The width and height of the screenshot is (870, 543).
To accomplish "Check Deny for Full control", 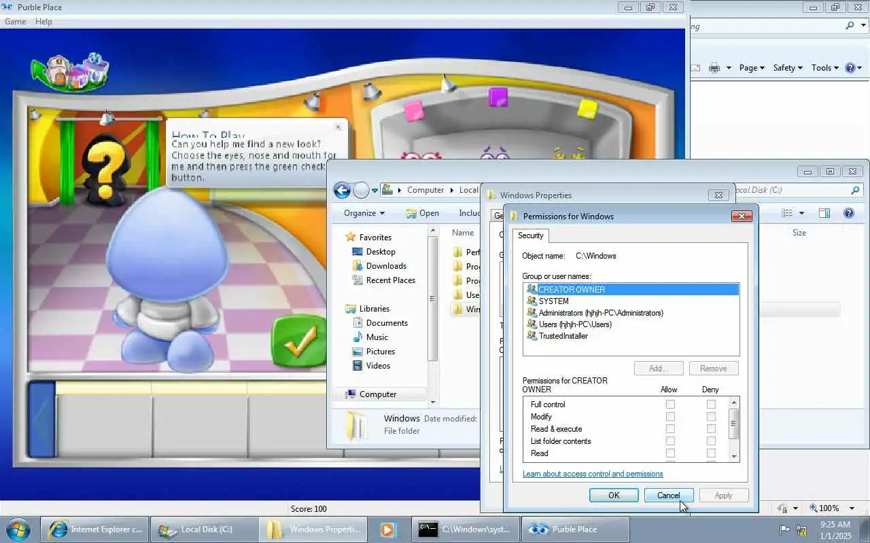I will coord(711,405).
